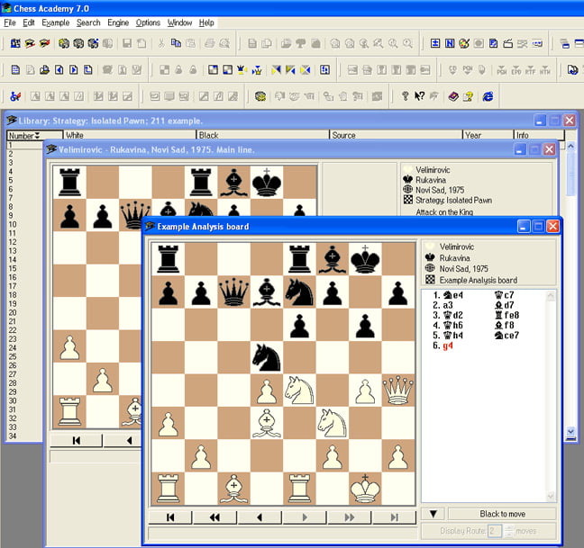Open the Options menu

coord(148,22)
